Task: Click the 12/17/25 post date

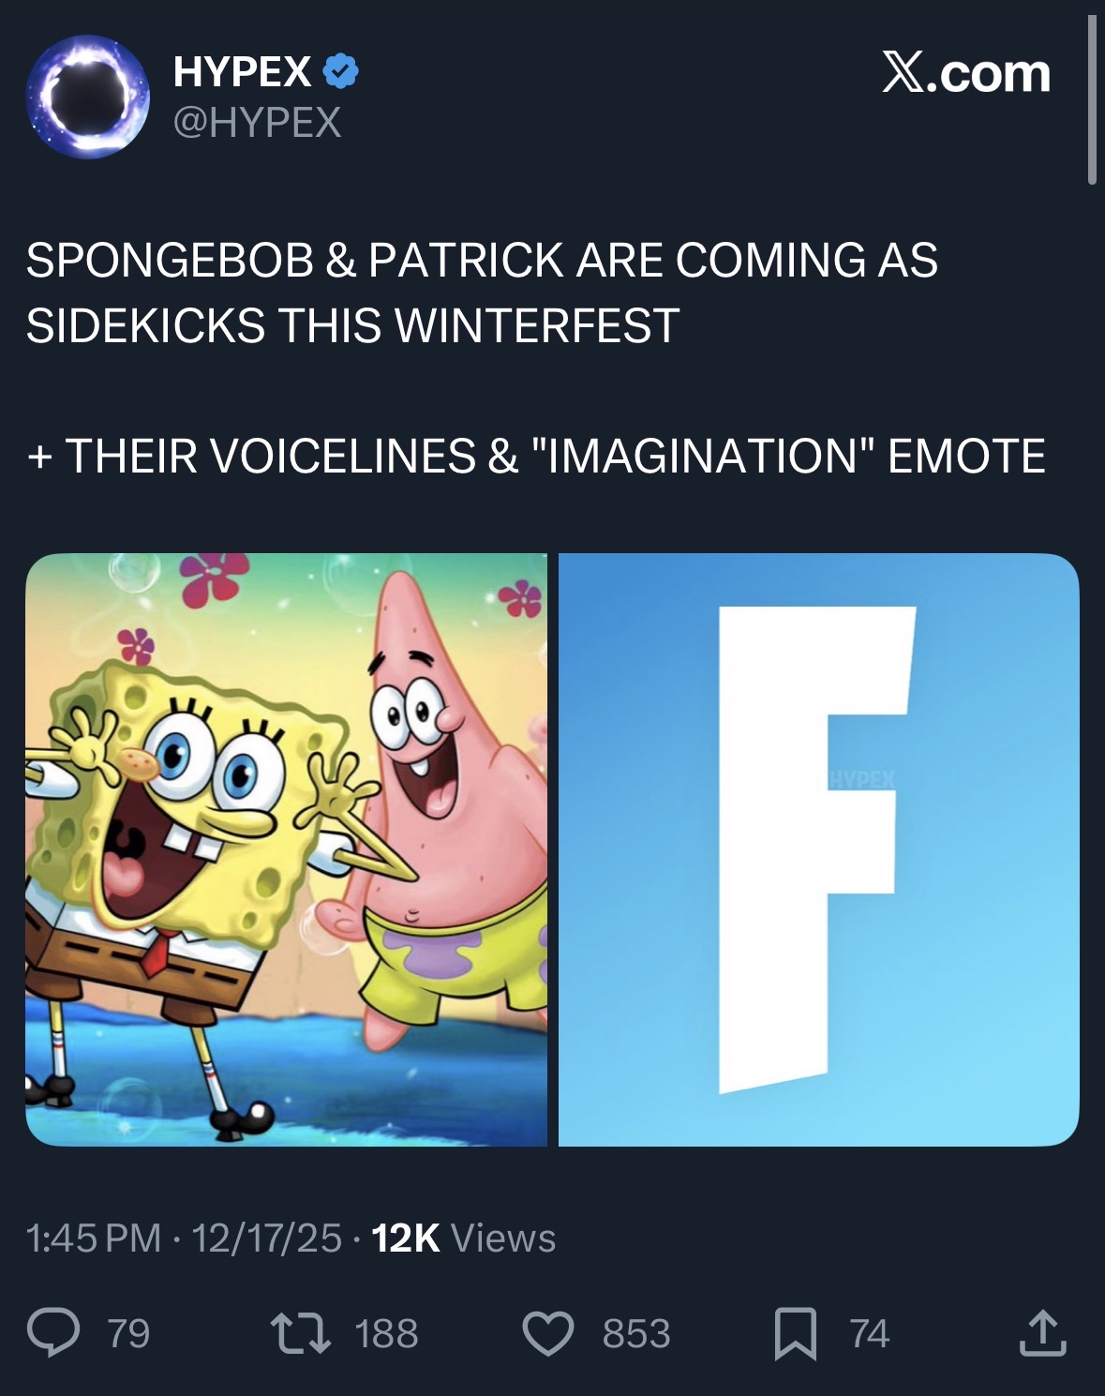Action: [x=267, y=1238]
